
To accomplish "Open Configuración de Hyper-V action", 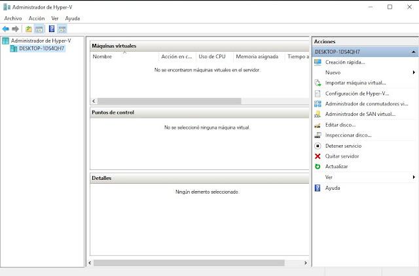I will 357,94.
